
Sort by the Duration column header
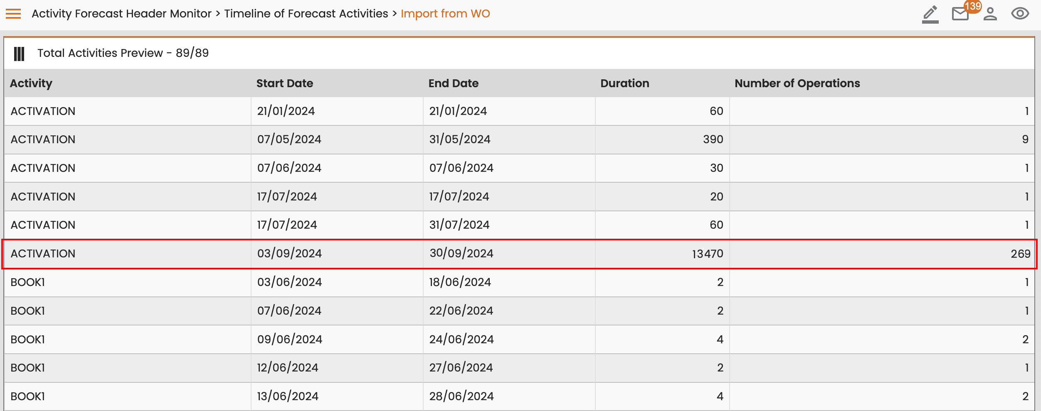click(625, 83)
